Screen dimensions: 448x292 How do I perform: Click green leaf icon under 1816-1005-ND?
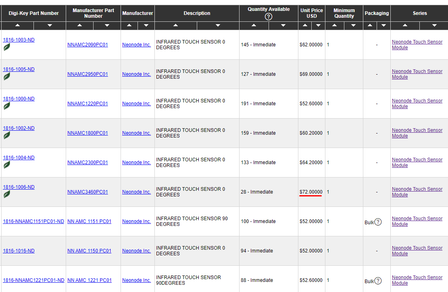coord(7,76)
